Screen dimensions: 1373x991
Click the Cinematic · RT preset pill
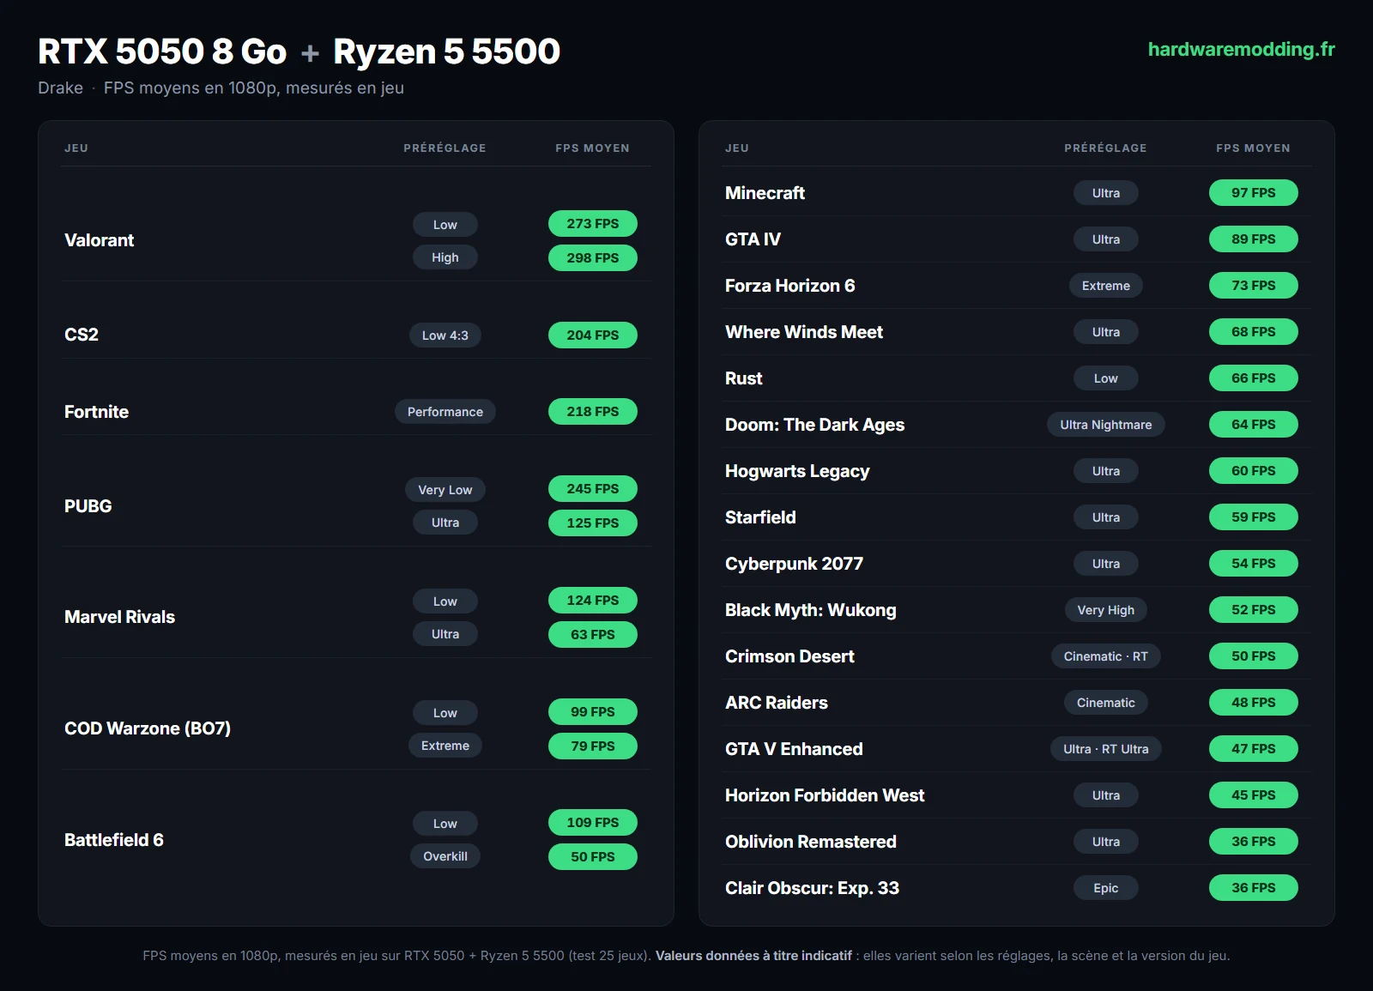pos(1106,656)
